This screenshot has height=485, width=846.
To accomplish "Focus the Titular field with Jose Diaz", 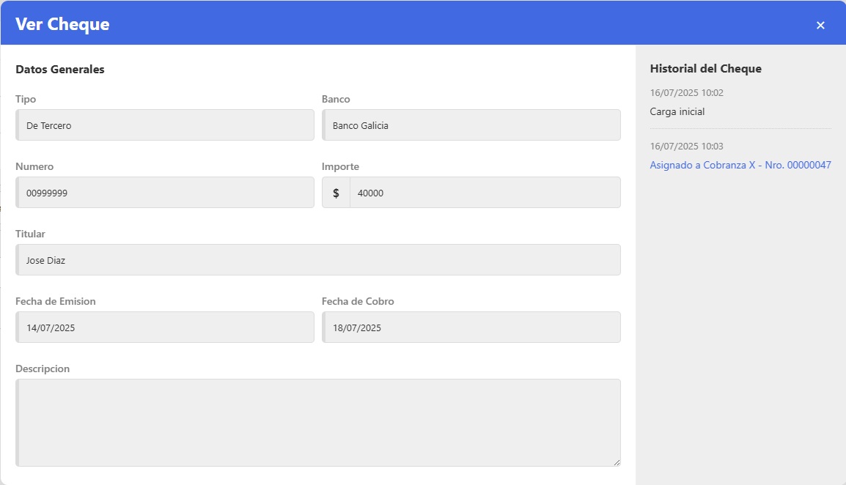I will (x=318, y=260).
